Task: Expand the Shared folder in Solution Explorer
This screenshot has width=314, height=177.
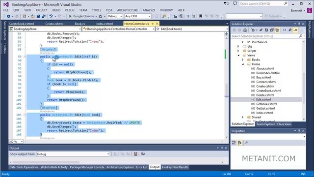Action: point(242,117)
